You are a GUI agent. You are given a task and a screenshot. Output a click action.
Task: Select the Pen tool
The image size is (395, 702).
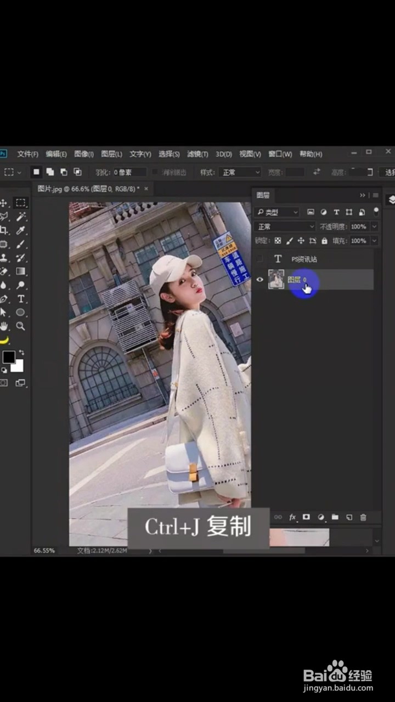click(x=4, y=299)
